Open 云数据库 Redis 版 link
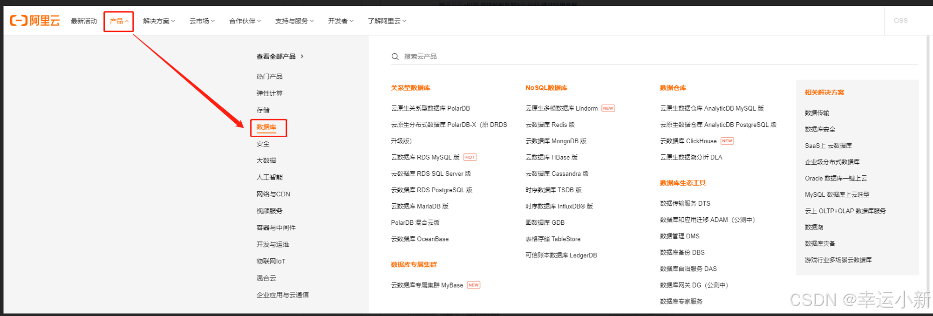Image resolution: width=933 pixels, height=316 pixels. (550, 125)
